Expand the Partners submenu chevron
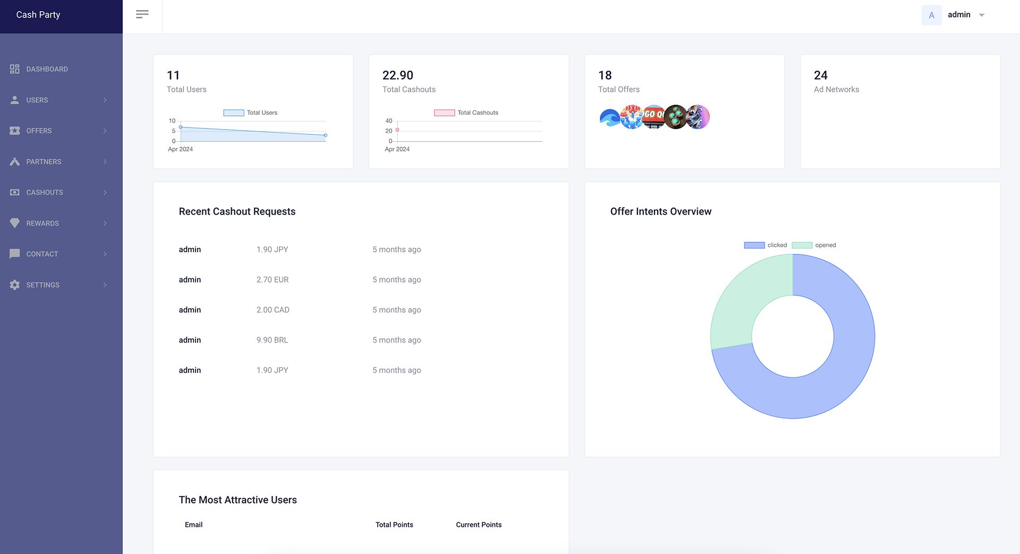 click(x=105, y=161)
